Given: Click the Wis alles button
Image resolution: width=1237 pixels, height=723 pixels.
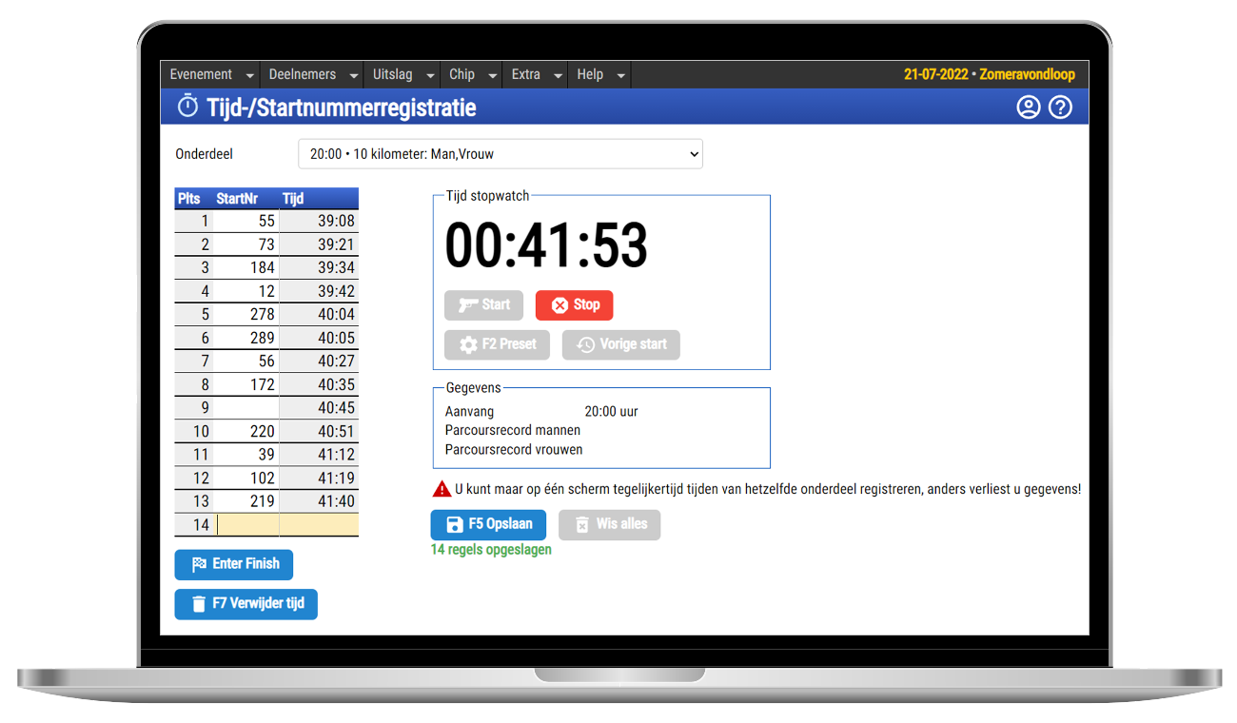Looking at the screenshot, I should pyautogui.click(x=609, y=525).
